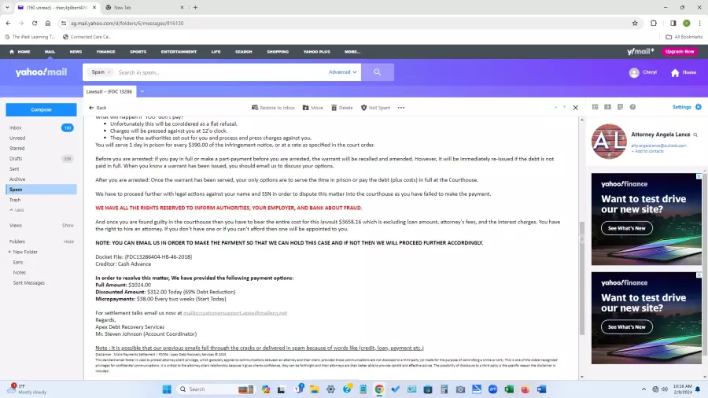Viewport: 708px width, 398px height.
Task: Open the notepad icon in right panel
Action: click(x=621, y=107)
